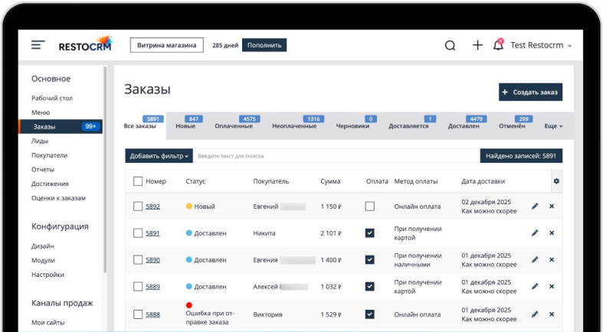The height and width of the screenshot is (332, 603).
Task: Select order 5888 row checkbox
Action: tap(138, 314)
